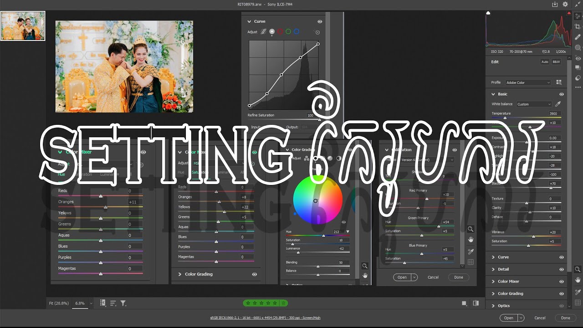Click the save image icon in title bar

(555, 4)
